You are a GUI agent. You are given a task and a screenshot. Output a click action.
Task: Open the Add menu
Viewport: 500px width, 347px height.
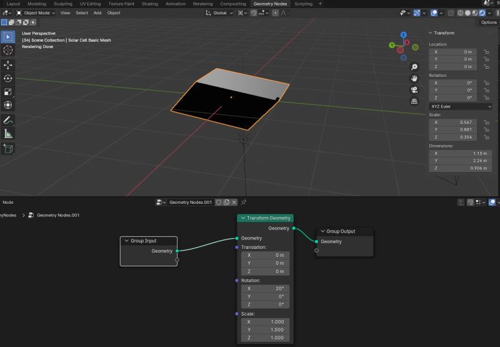pos(97,13)
